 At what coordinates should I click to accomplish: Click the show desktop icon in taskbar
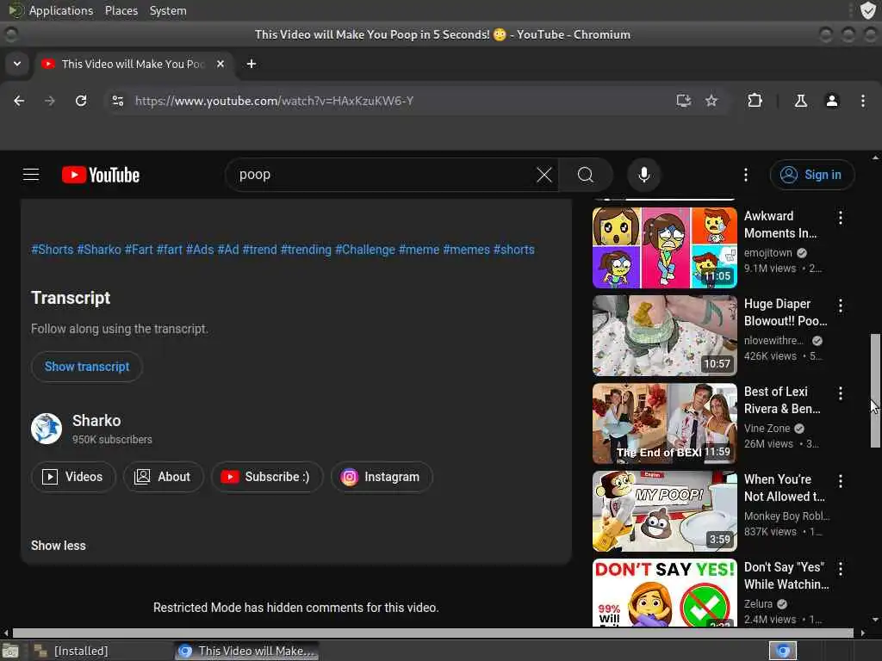[10, 651]
